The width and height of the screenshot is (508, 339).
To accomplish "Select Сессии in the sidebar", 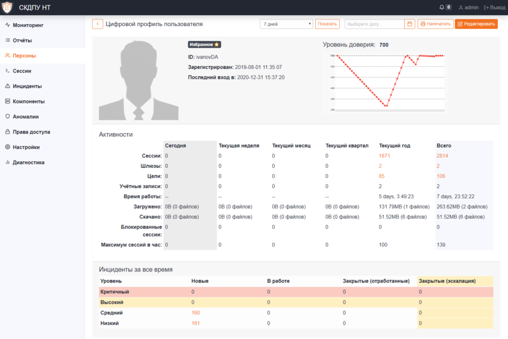I will (x=22, y=71).
